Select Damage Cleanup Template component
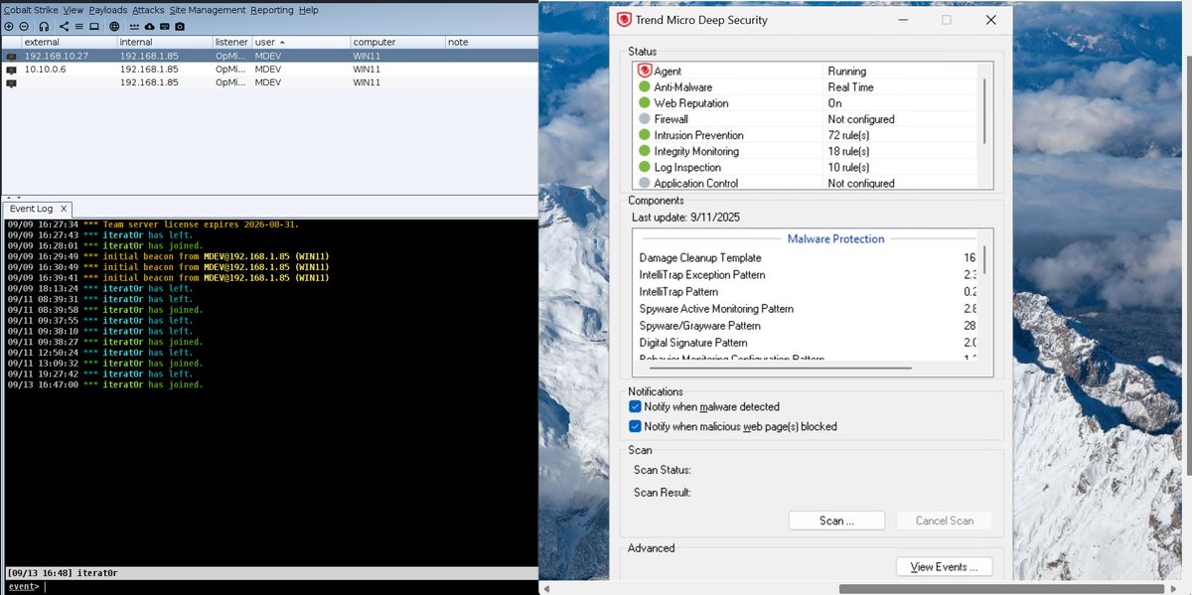 click(x=700, y=257)
